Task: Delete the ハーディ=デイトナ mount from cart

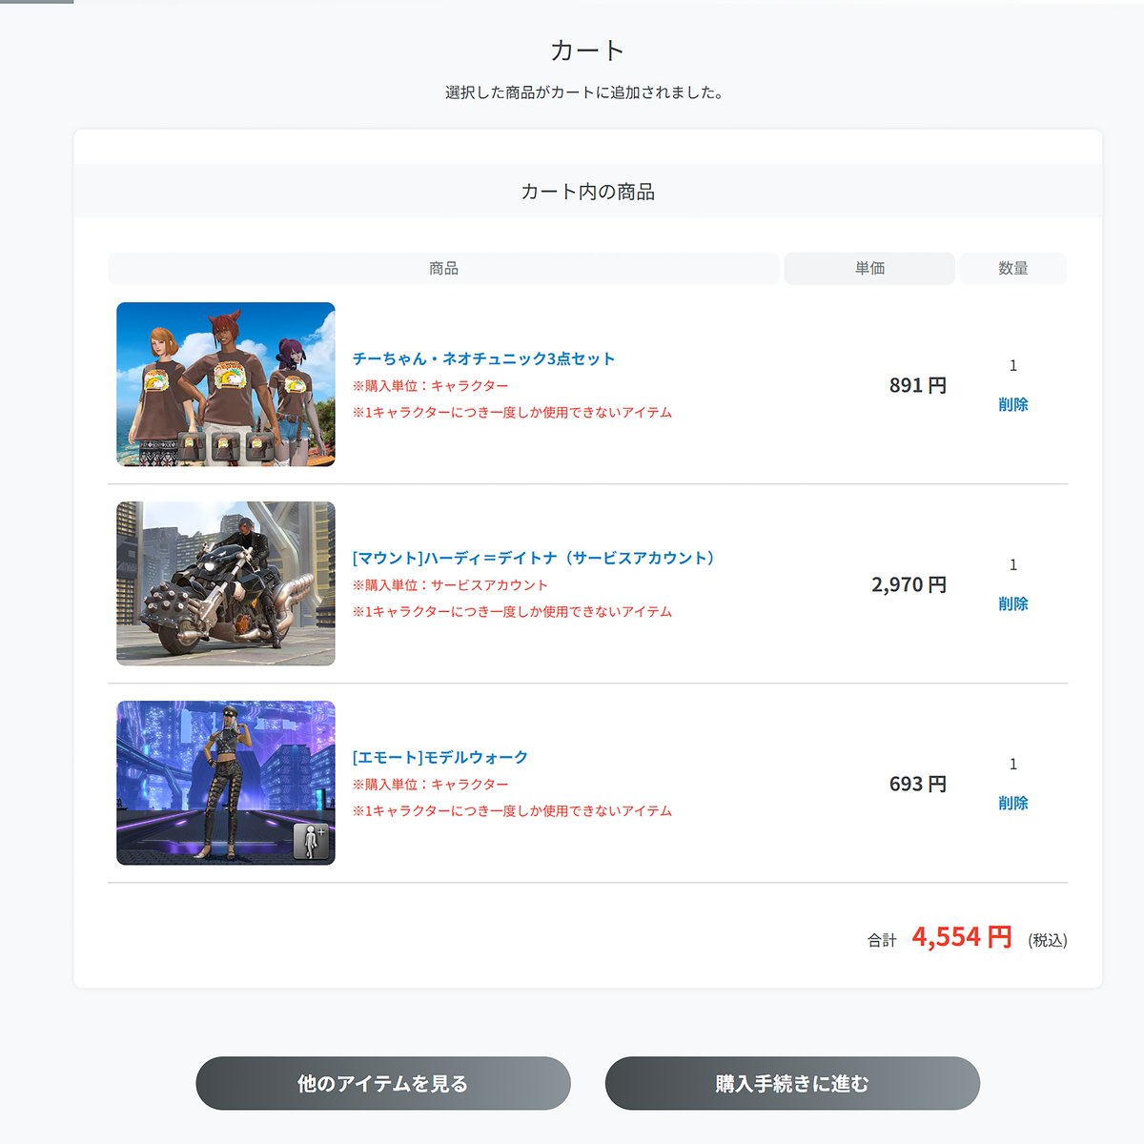Action: (x=1012, y=603)
